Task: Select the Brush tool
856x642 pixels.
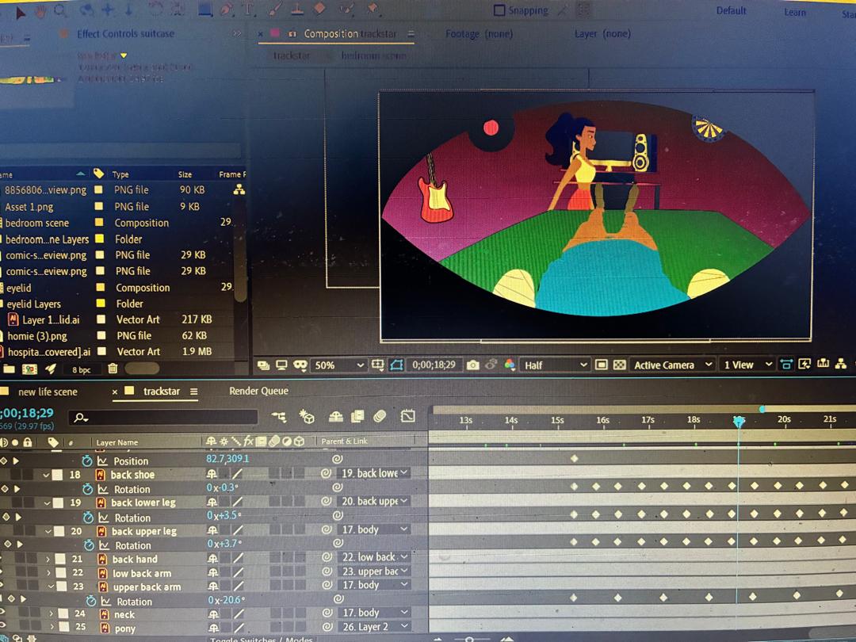Action: 273,11
